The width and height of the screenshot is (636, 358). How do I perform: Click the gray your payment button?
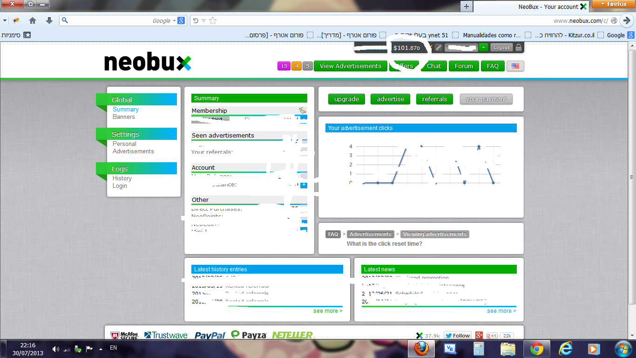486,99
